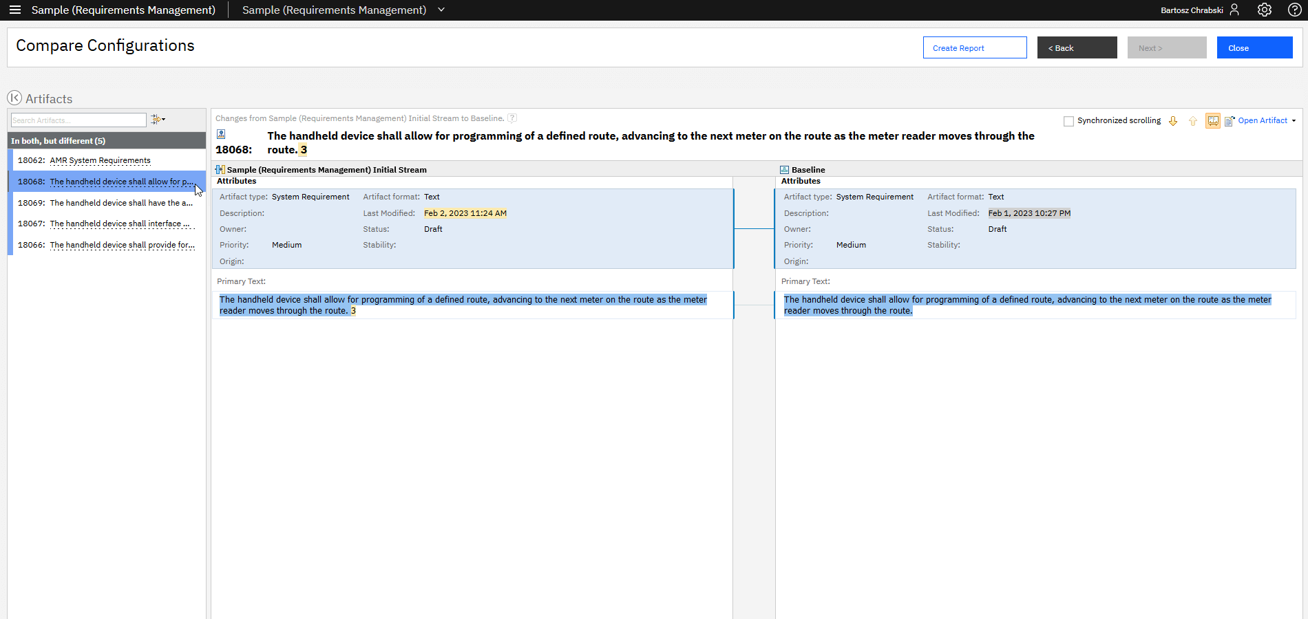This screenshot has height=619, width=1308.
Task: Enable Synchronized scrolling checkbox
Action: [x=1069, y=121]
